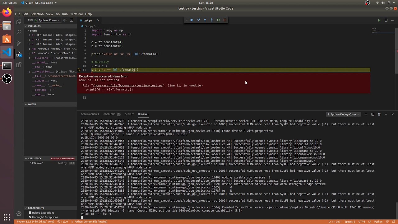Image resolution: width=398 pixels, height=224 pixels.
Task: Click the Step Into debug icon
Action: 205,20
